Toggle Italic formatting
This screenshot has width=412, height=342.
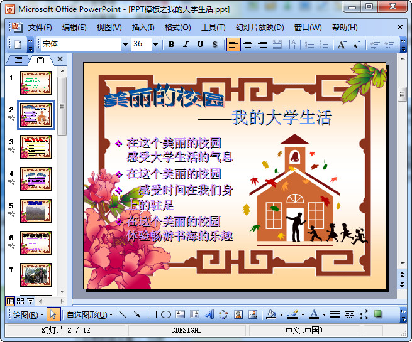[x=186, y=45]
